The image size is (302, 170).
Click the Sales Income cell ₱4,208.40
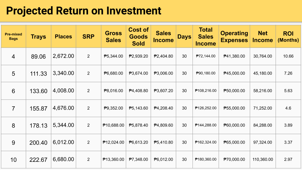163,108
